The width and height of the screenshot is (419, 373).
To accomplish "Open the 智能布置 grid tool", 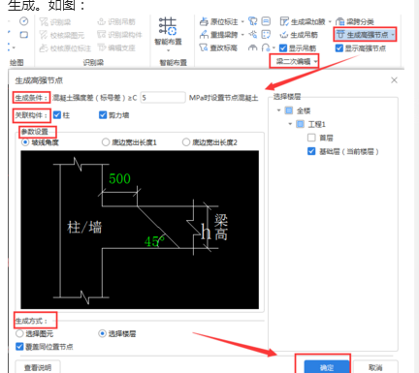I will coord(168,26).
